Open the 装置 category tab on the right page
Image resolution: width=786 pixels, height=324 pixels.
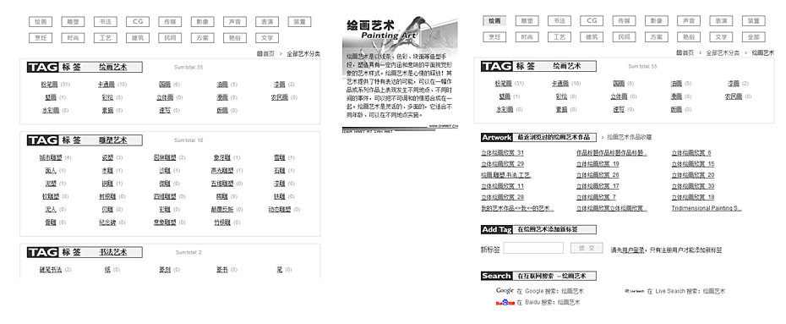point(753,21)
